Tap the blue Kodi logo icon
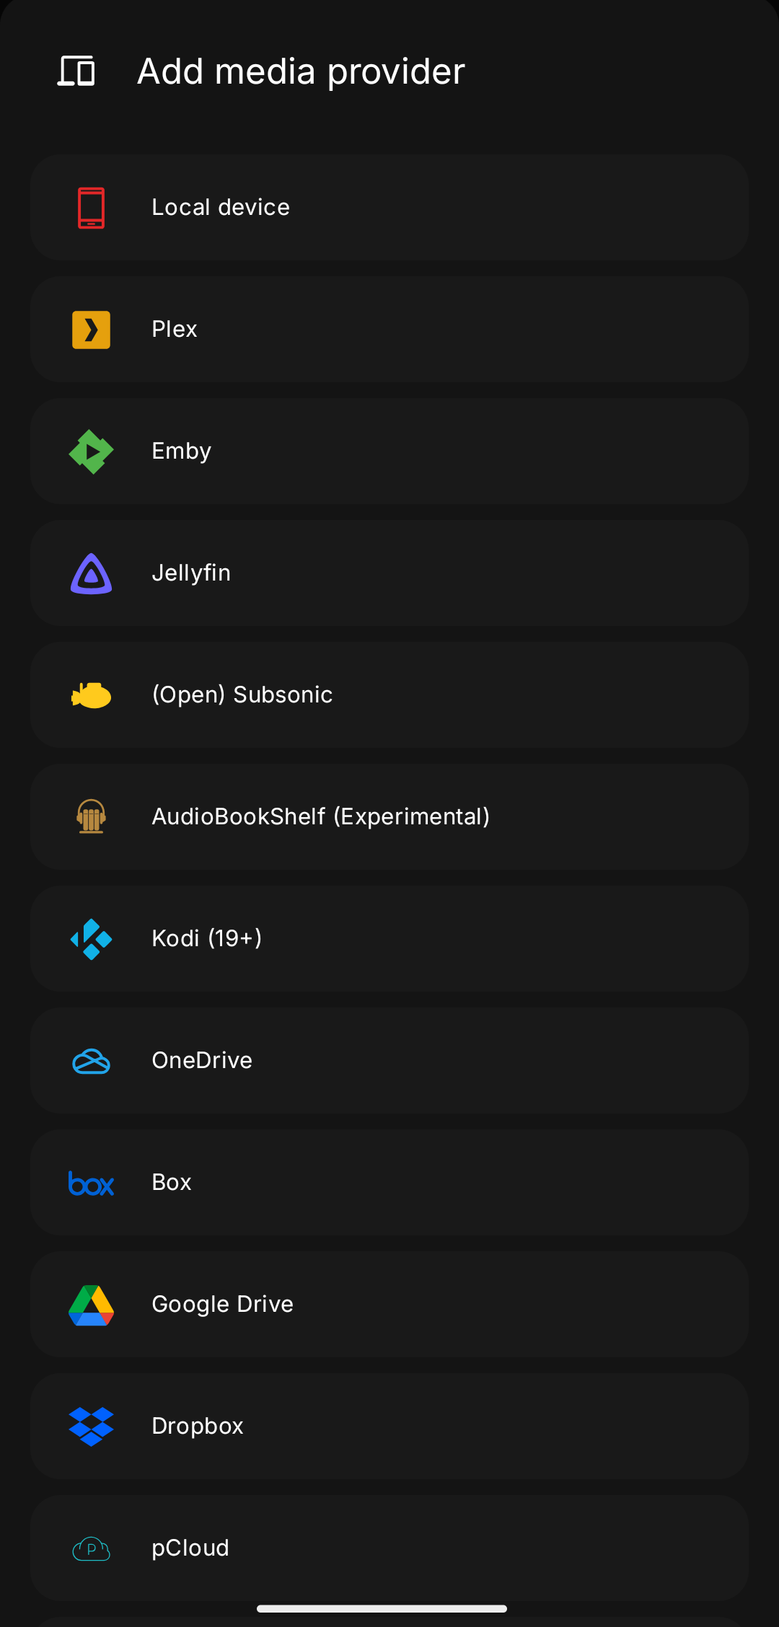779x1627 pixels. tap(92, 939)
